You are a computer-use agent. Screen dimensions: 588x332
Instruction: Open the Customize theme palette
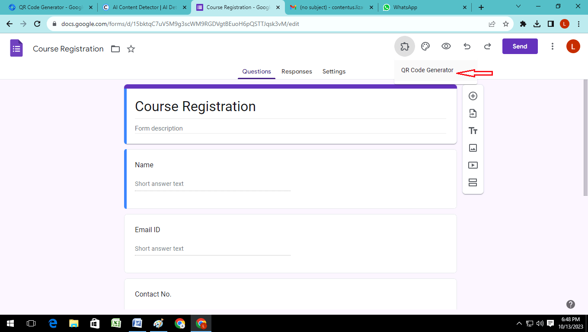click(425, 46)
